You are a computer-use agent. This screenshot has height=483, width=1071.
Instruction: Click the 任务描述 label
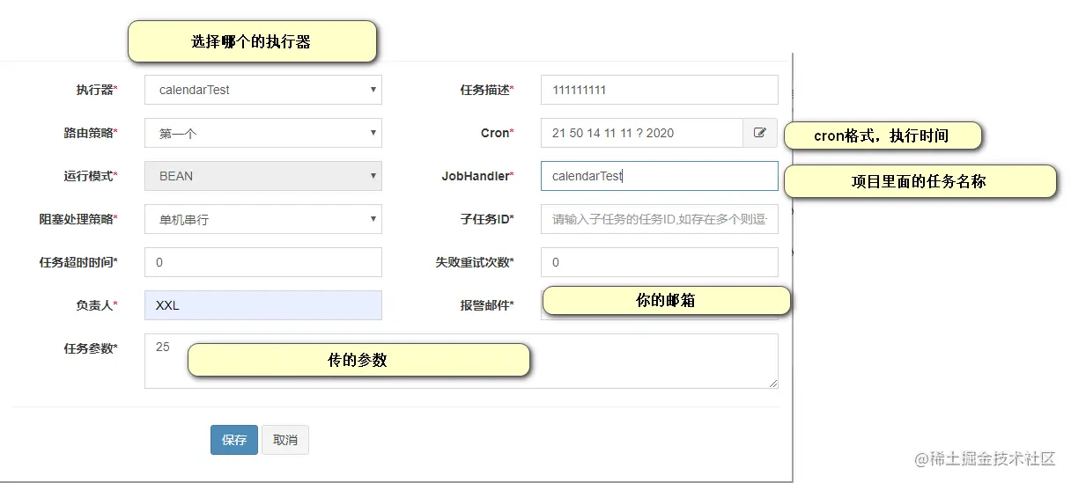pyautogui.click(x=487, y=90)
